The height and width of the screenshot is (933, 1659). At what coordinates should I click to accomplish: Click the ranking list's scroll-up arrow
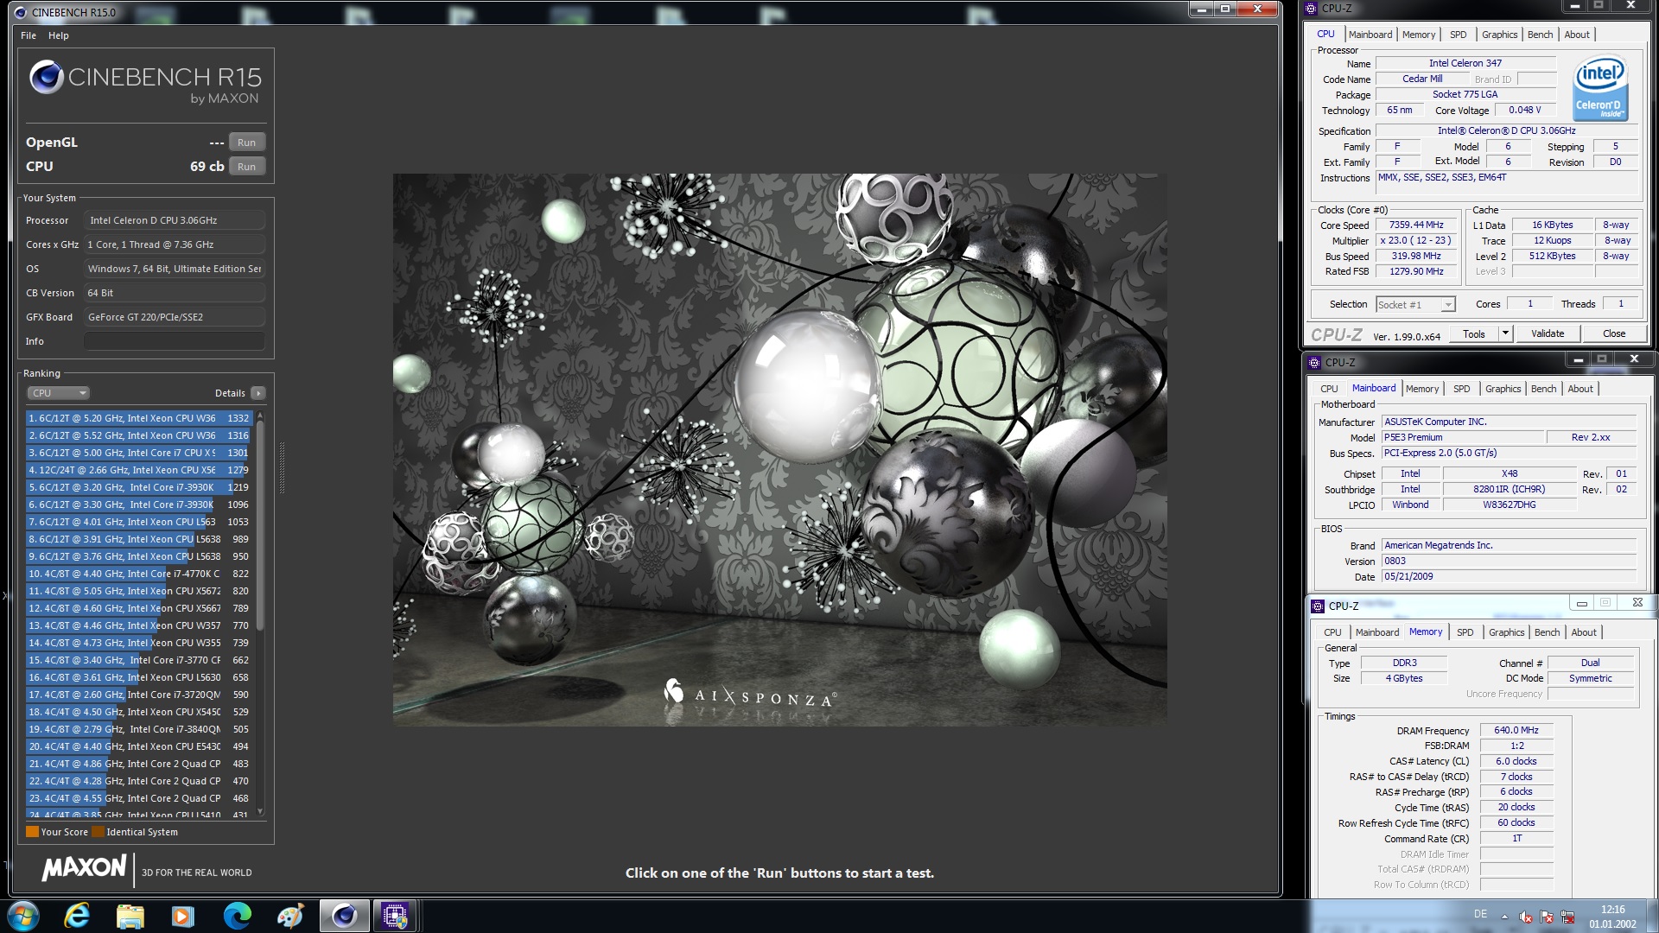tap(260, 417)
